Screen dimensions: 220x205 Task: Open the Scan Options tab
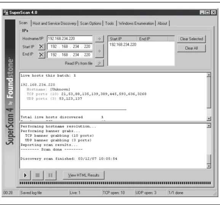[x=91, y=23]
